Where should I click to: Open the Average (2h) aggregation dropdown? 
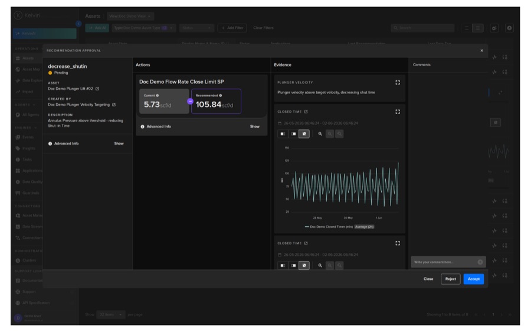[x=364, y=227]
